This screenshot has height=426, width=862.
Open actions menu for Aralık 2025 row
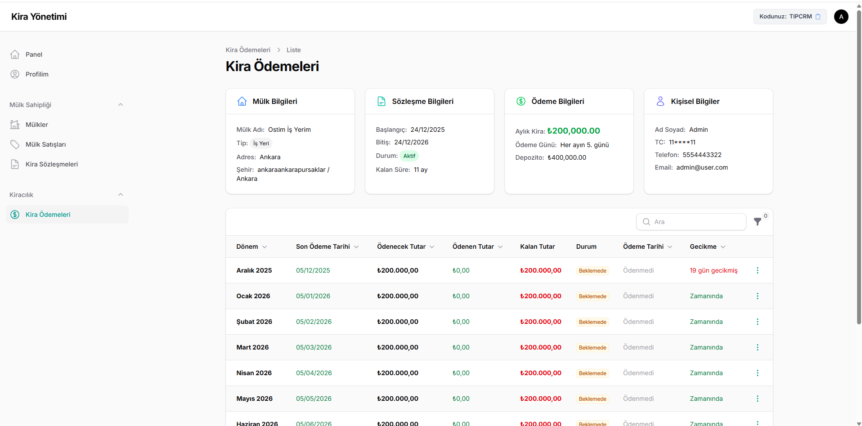[757, 270]
